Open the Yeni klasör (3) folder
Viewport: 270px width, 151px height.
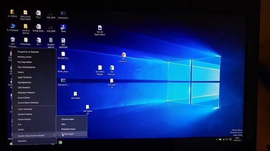112,83
